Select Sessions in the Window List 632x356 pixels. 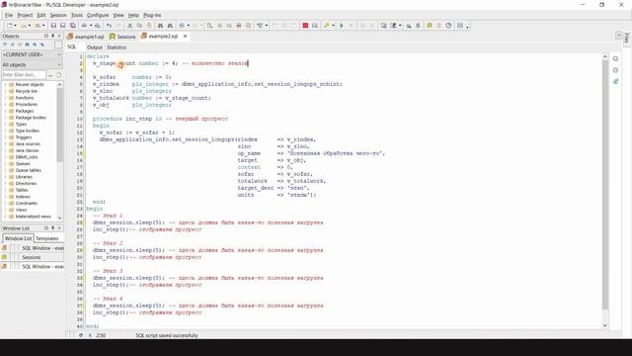pos(33,257)
